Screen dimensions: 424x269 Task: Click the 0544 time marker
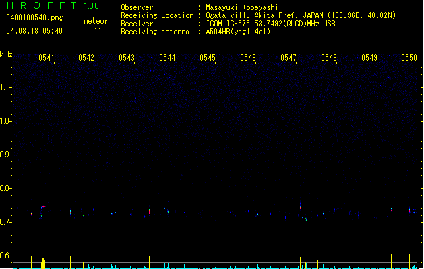tap(167, 58)
